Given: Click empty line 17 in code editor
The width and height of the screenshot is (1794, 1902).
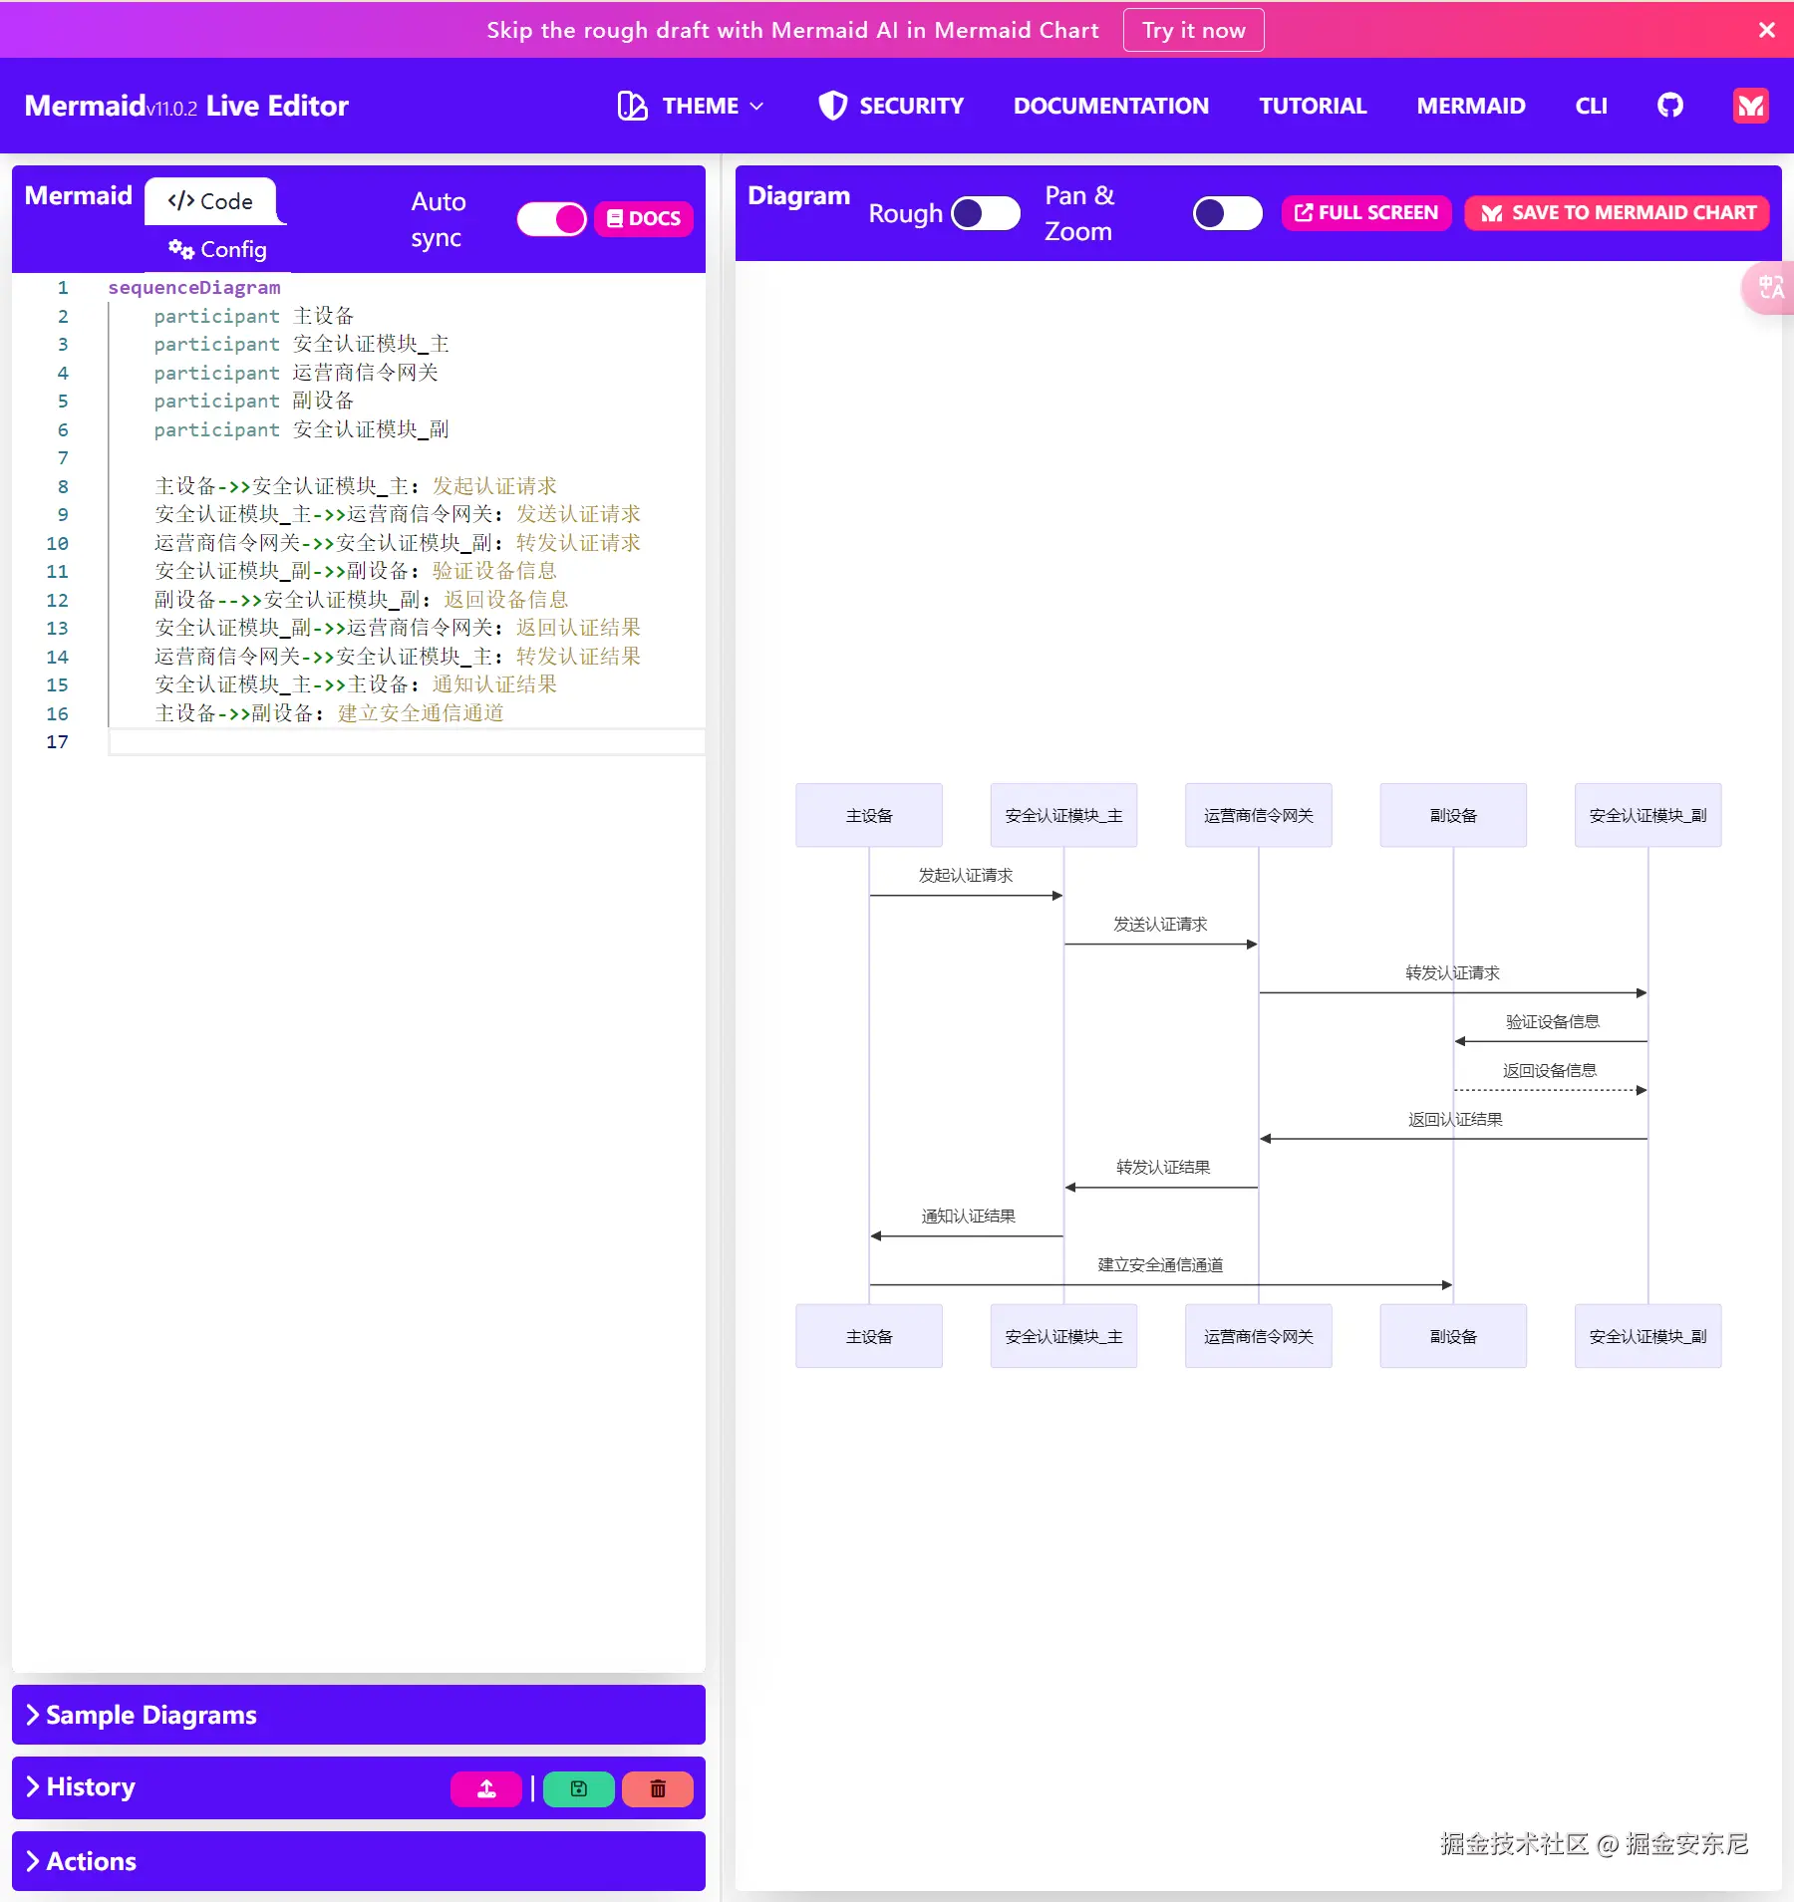Looking at the screenshot, I should 399,742.
